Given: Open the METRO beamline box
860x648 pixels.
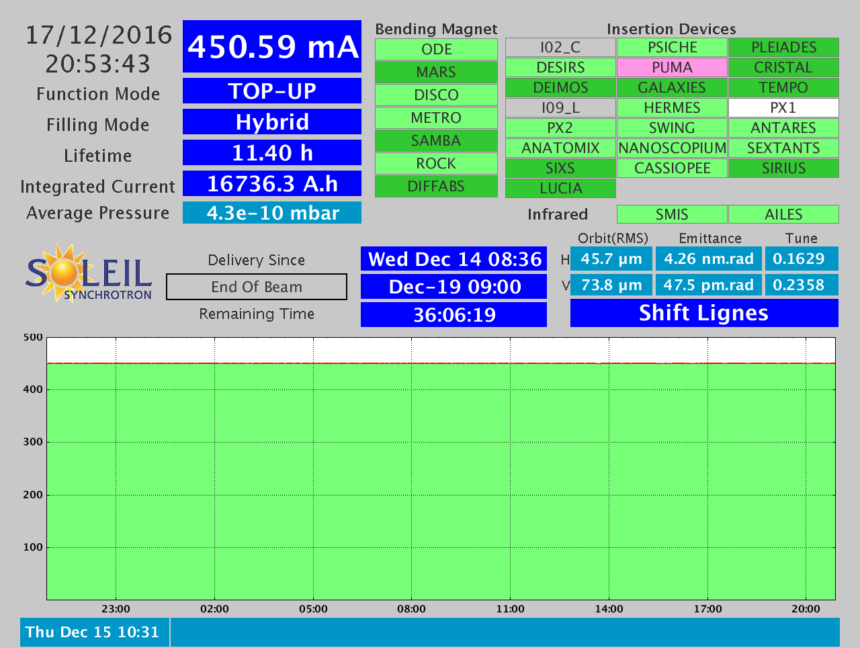Looking at the screenshot, I should (436, 118).
